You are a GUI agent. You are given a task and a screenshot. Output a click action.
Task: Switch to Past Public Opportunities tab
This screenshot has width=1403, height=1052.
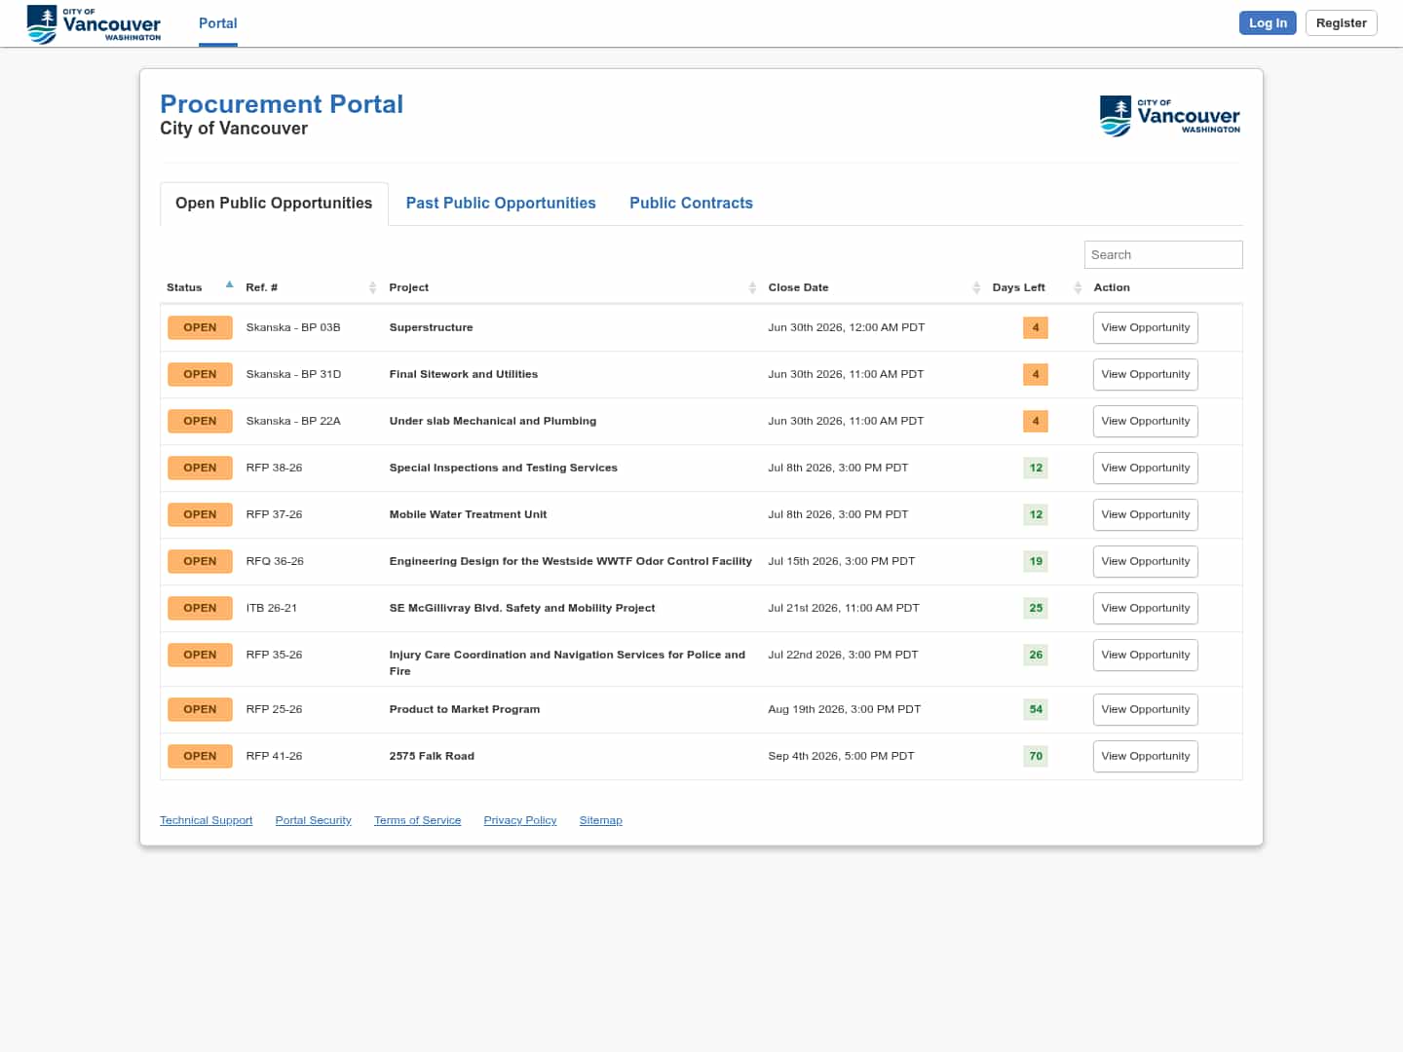click(x=501, y=203)
